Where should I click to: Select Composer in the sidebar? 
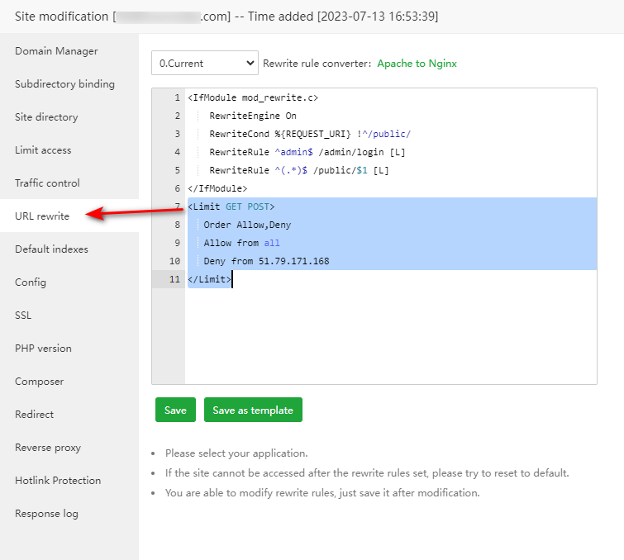(x=39, y=382)
